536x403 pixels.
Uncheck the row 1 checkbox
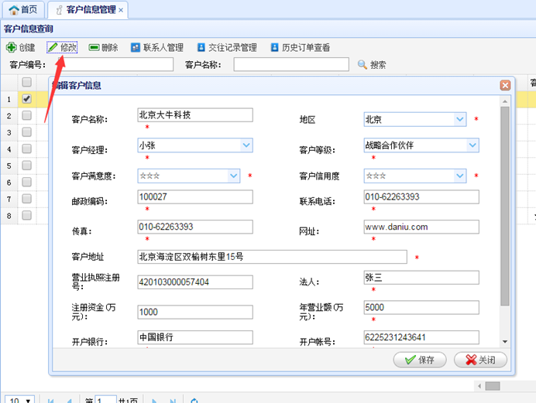click(26, 99)
